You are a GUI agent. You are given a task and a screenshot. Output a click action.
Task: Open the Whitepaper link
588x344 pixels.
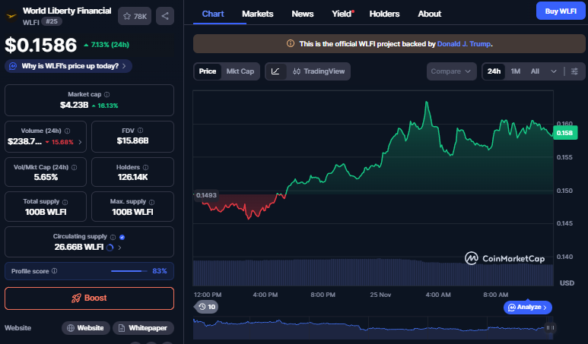[143, 328]
